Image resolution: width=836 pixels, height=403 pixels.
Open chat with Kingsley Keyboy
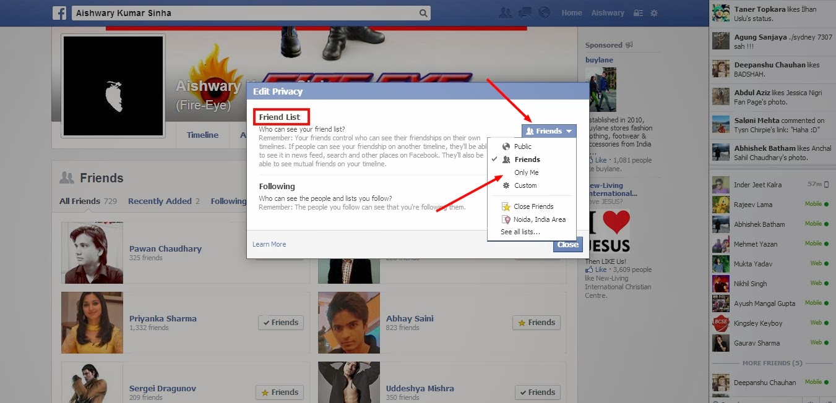pyautogui.click(x=771, y=323)
